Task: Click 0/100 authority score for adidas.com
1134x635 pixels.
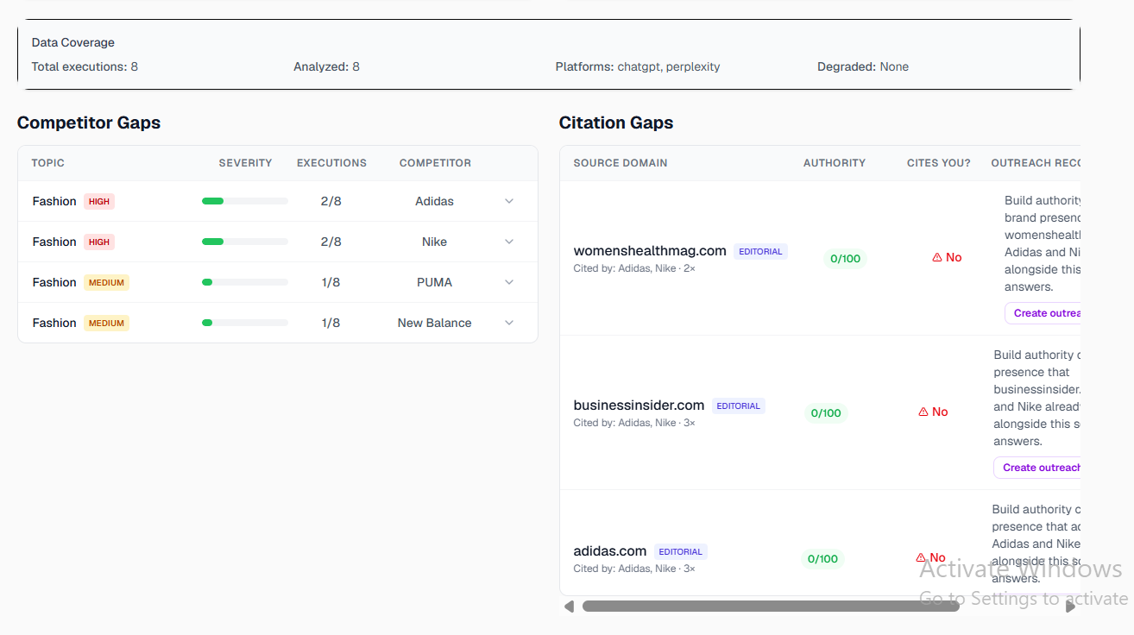Action: pos(822,559)
